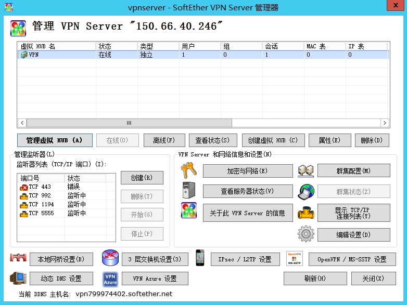Click the OpenVPN MS-SSTP icon
The height and width of the screenshot is (305, 407).
295,258
